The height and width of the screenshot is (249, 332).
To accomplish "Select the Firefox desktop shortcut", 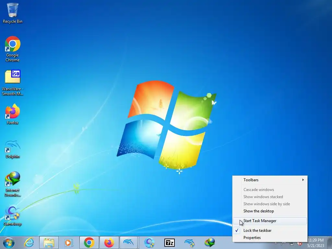I will point(13,114).
